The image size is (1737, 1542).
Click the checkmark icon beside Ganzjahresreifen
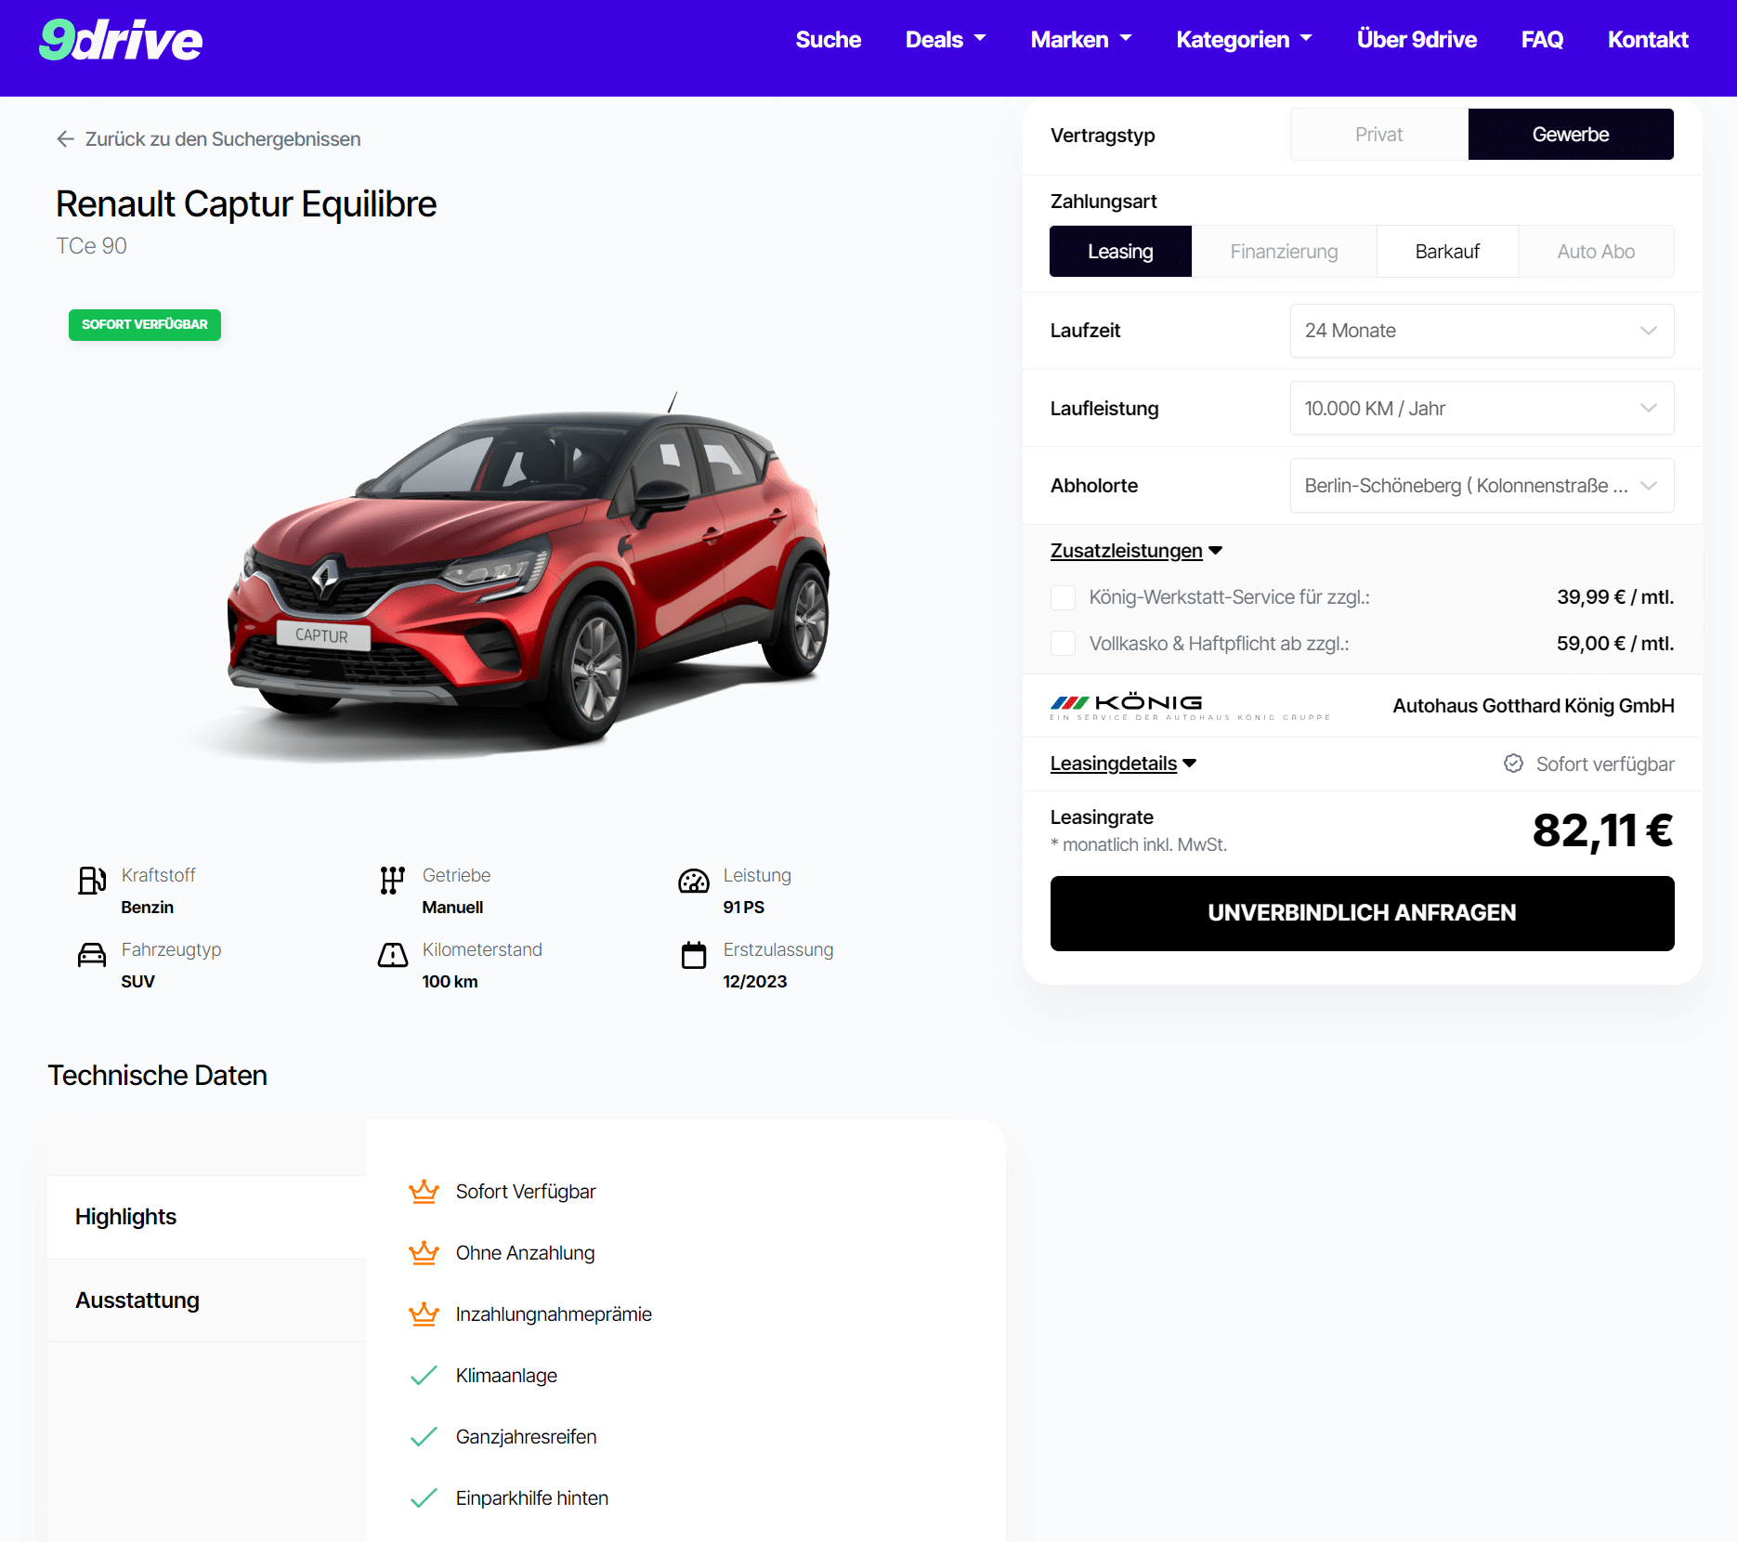424,1436
